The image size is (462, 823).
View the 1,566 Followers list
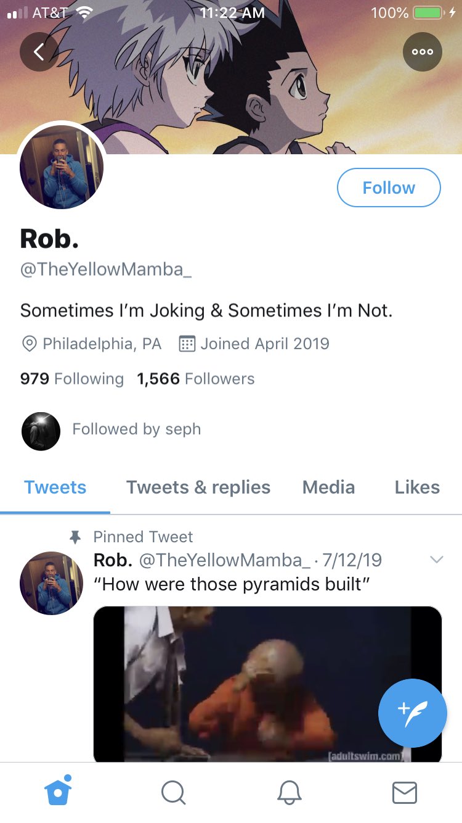pos(196,379)
